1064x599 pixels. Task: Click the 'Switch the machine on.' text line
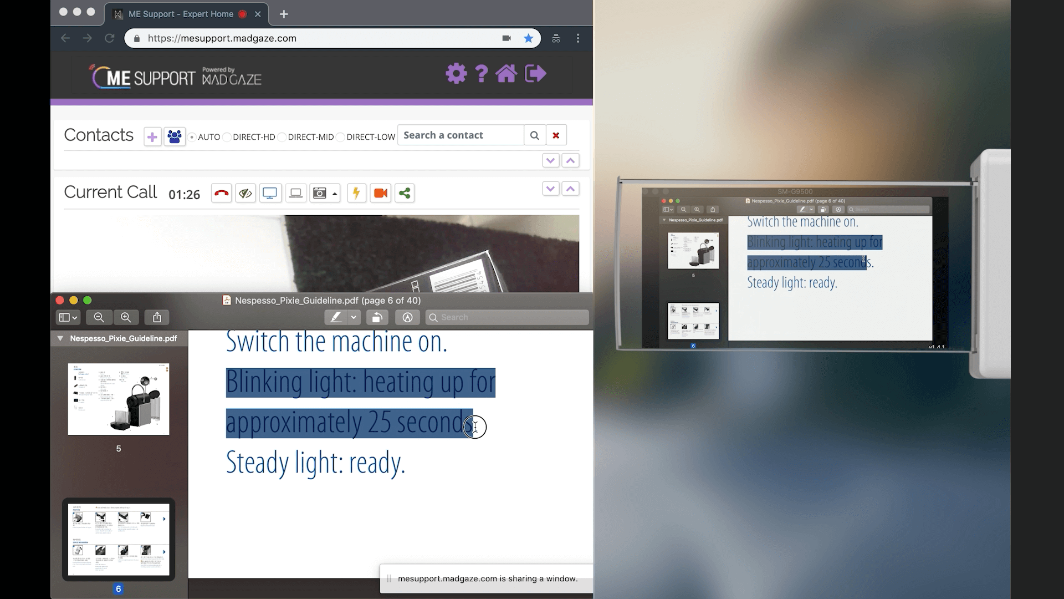tap(336, 342)
